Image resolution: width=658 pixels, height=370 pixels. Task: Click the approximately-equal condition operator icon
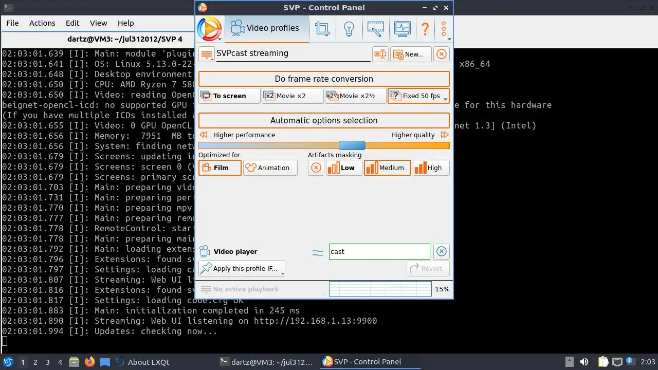[318, 252]
